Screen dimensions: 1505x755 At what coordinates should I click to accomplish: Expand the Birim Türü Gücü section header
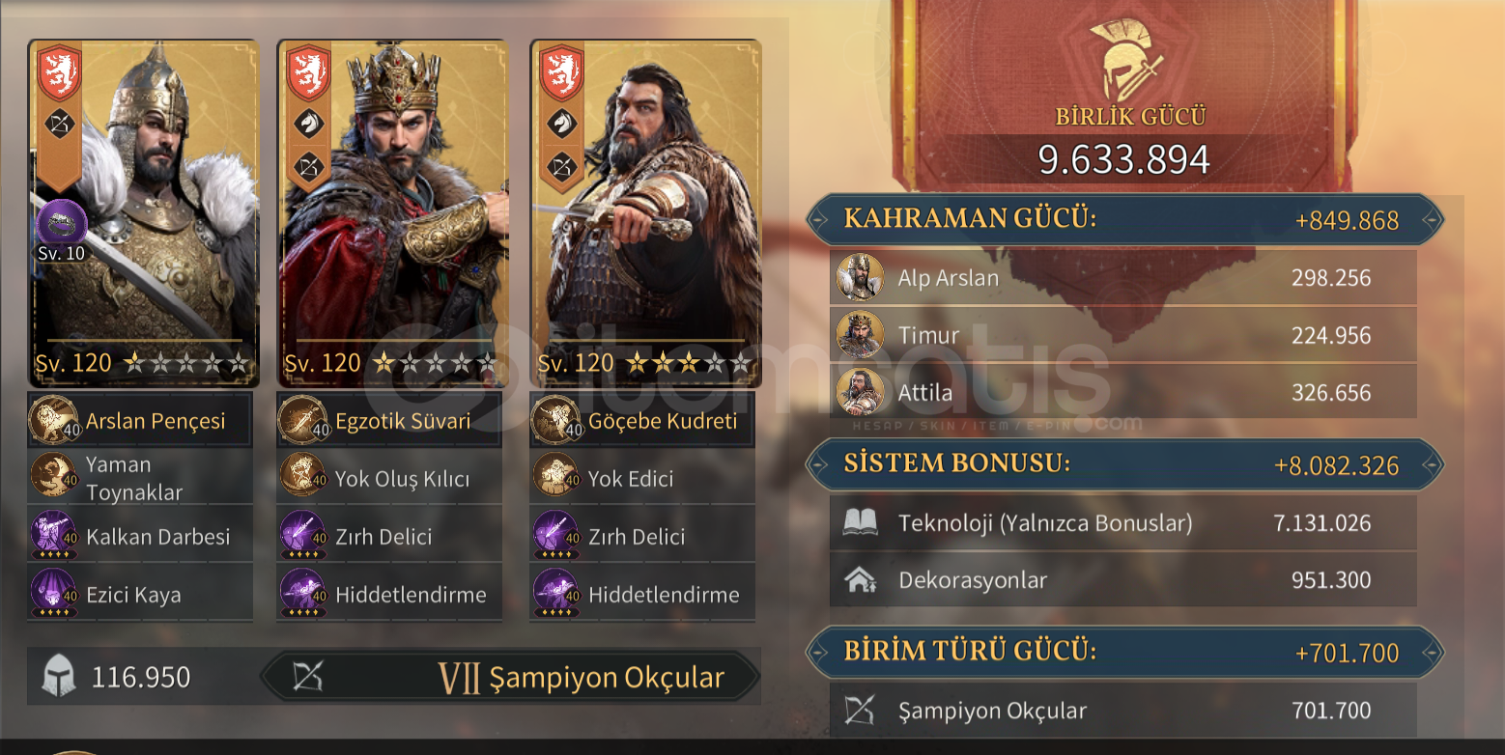(x=1124, y=652)
